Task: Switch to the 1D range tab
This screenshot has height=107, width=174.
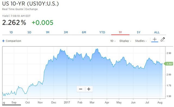Action: point(11,32)
